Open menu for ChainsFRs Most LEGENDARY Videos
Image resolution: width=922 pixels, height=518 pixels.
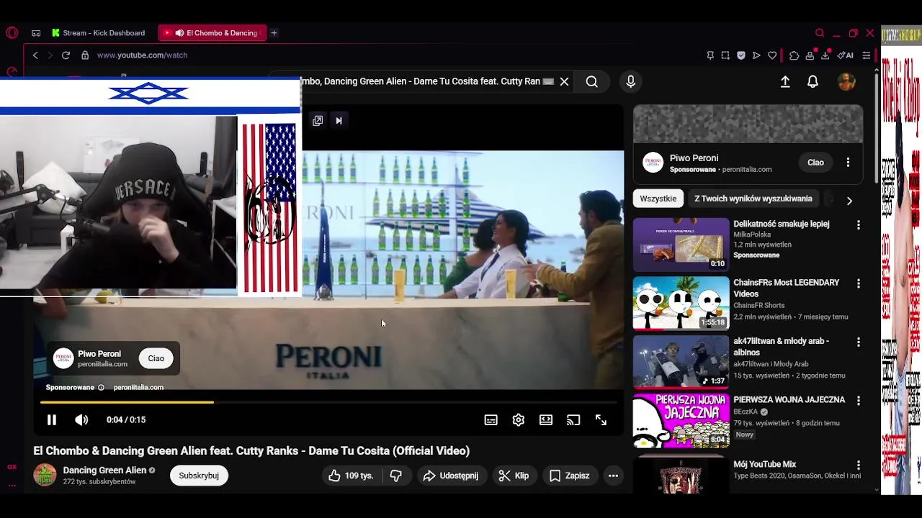pyautogui.click(x=858, y=284)
